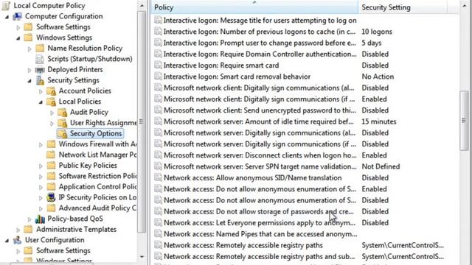Click the IP Security Policies icon
Image resolution: width=472 pixels, height=265 pixels.
click(51, 197)
